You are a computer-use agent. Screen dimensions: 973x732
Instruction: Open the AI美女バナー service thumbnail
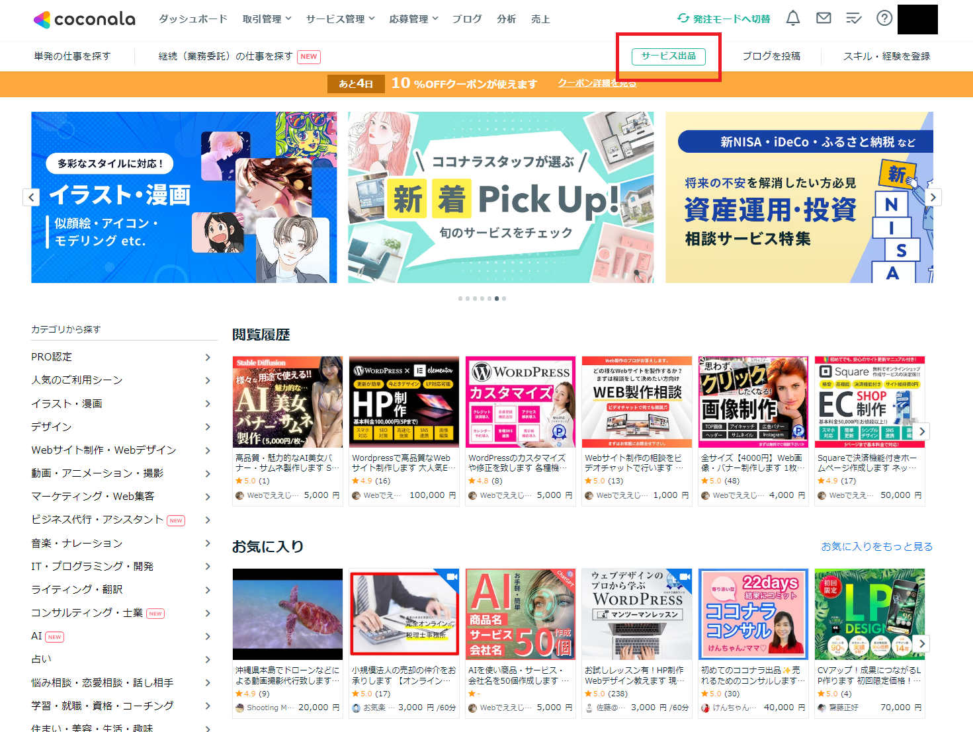click(288, 402)
